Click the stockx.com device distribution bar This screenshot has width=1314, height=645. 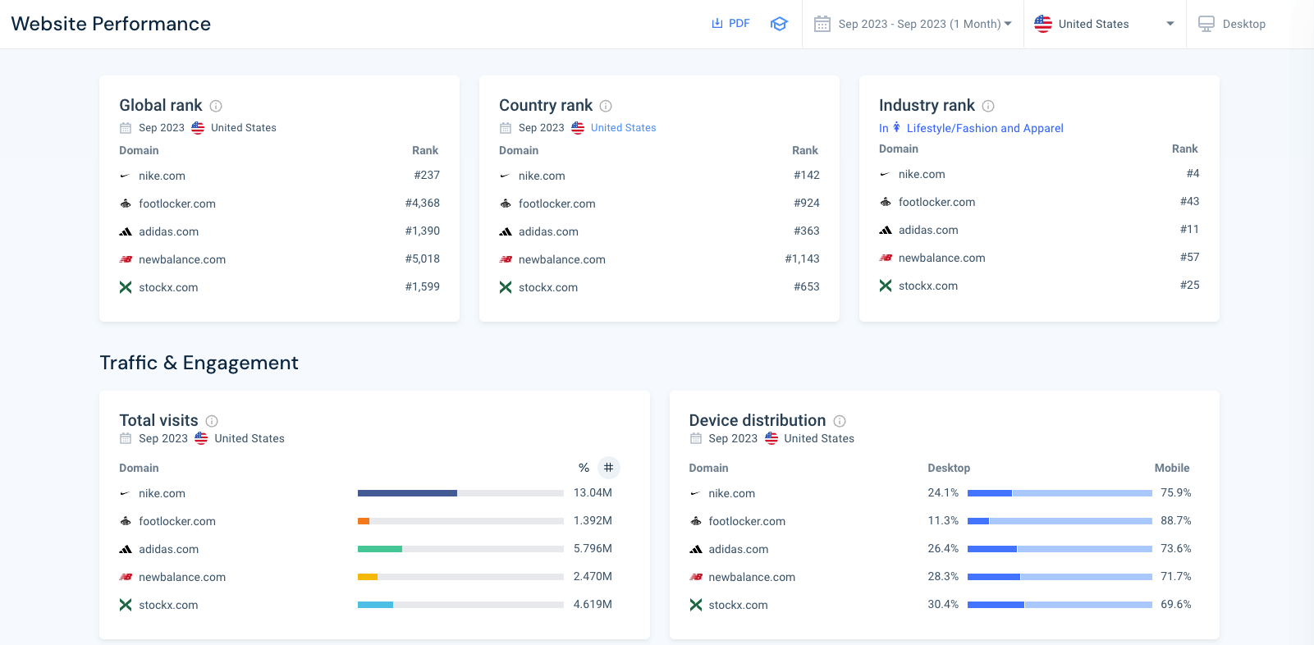[x=1060, y=605]
